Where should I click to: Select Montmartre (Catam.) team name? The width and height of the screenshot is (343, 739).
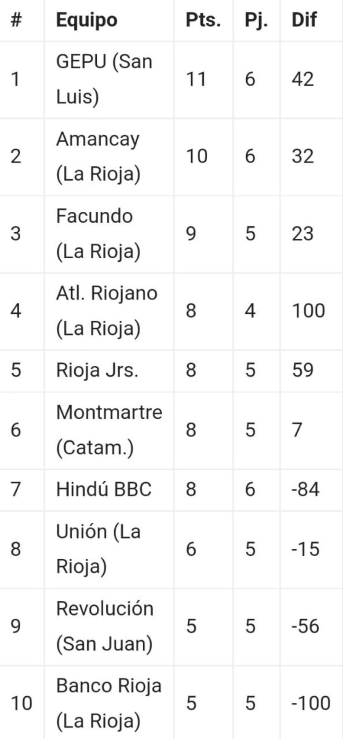point(109,430)
